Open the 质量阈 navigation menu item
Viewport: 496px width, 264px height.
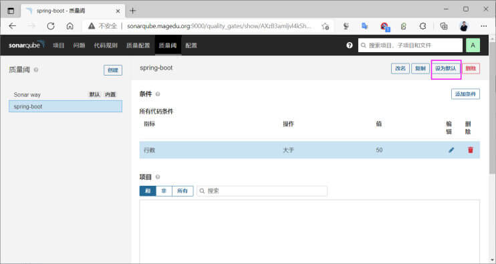[x=168, y=45]
